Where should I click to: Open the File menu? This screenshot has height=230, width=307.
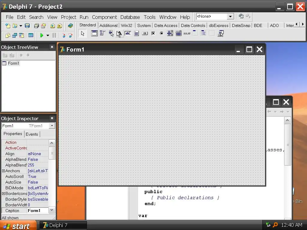10,17
